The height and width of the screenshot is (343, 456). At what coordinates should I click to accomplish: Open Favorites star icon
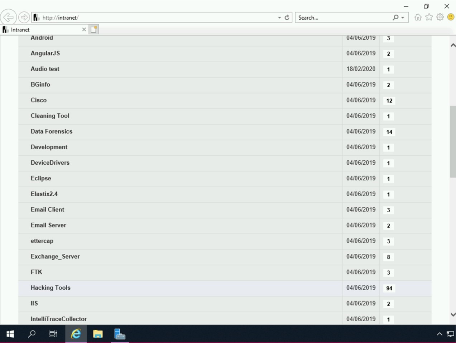pos(429,17)
